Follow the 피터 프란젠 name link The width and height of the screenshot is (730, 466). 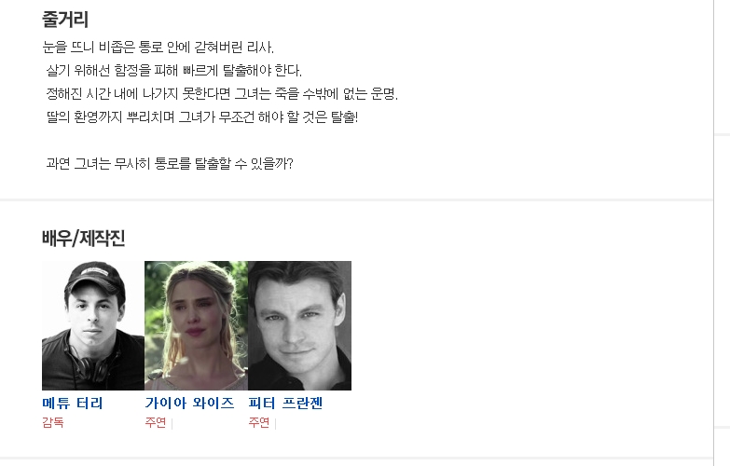[285, 404]
